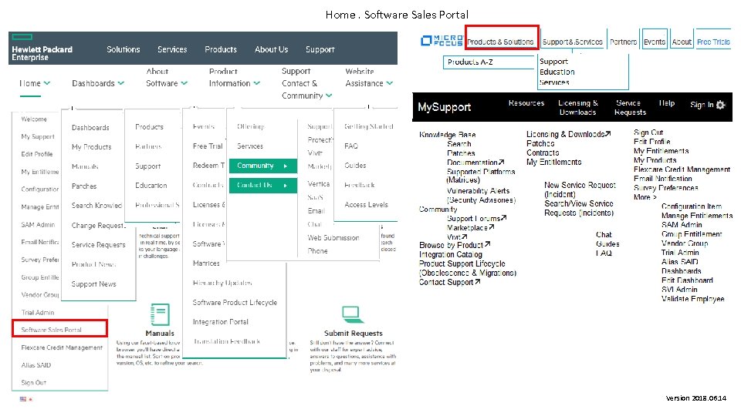Open Integration Portal entry
Image resolution: width=741 pixels, height=416 pixels.
220,322
